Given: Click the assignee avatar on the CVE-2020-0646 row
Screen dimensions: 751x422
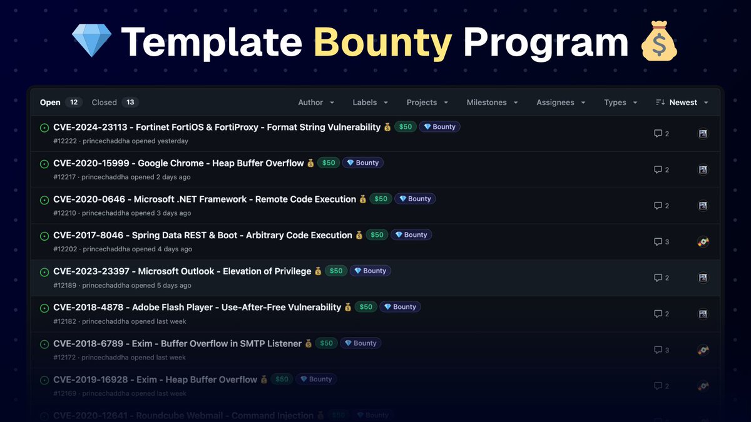Looking at the screenshot, I should (x=703, y=206).
